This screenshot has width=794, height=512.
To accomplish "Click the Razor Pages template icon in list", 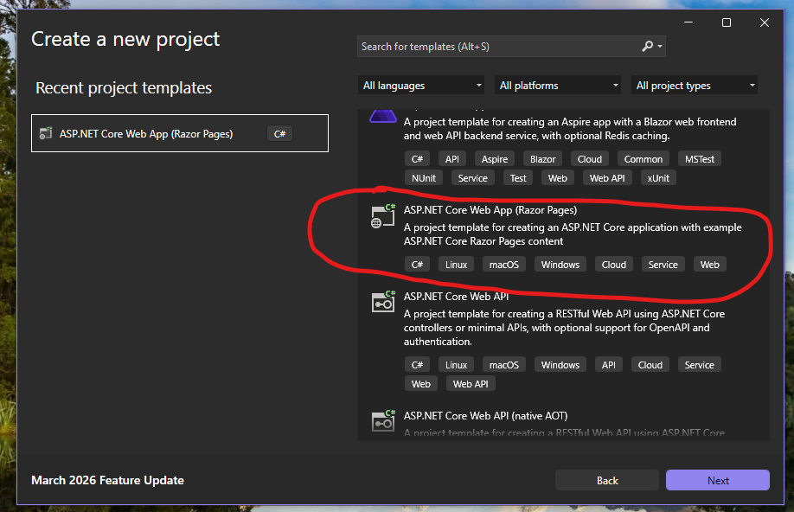I will point(382,217).
